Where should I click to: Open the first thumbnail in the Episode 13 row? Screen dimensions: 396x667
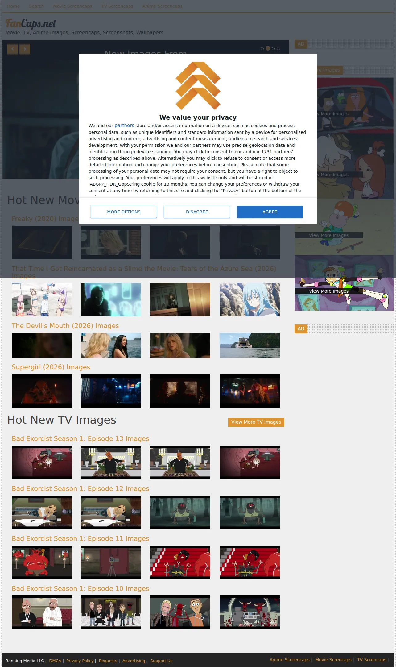pyautogui.click(x=42, y=462)
